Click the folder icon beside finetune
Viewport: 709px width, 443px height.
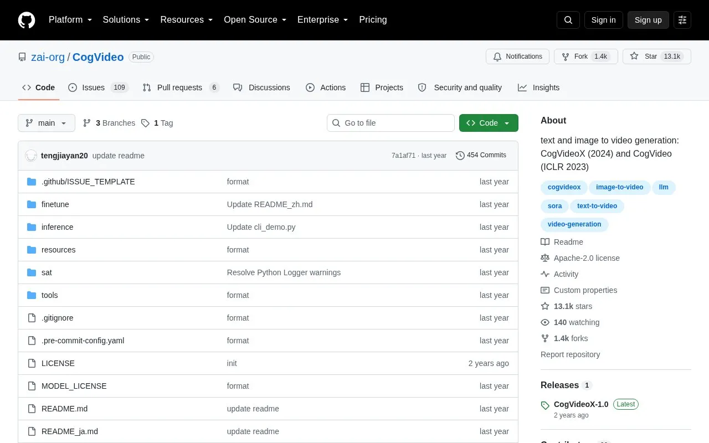[32, 204]
